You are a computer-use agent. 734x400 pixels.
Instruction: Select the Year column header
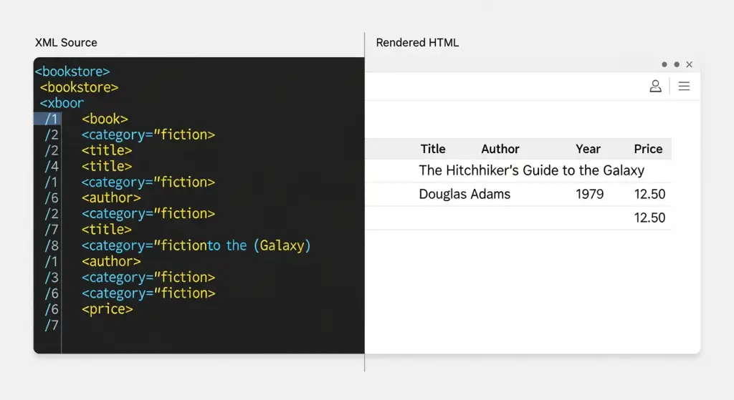click(x=588, y=149)
